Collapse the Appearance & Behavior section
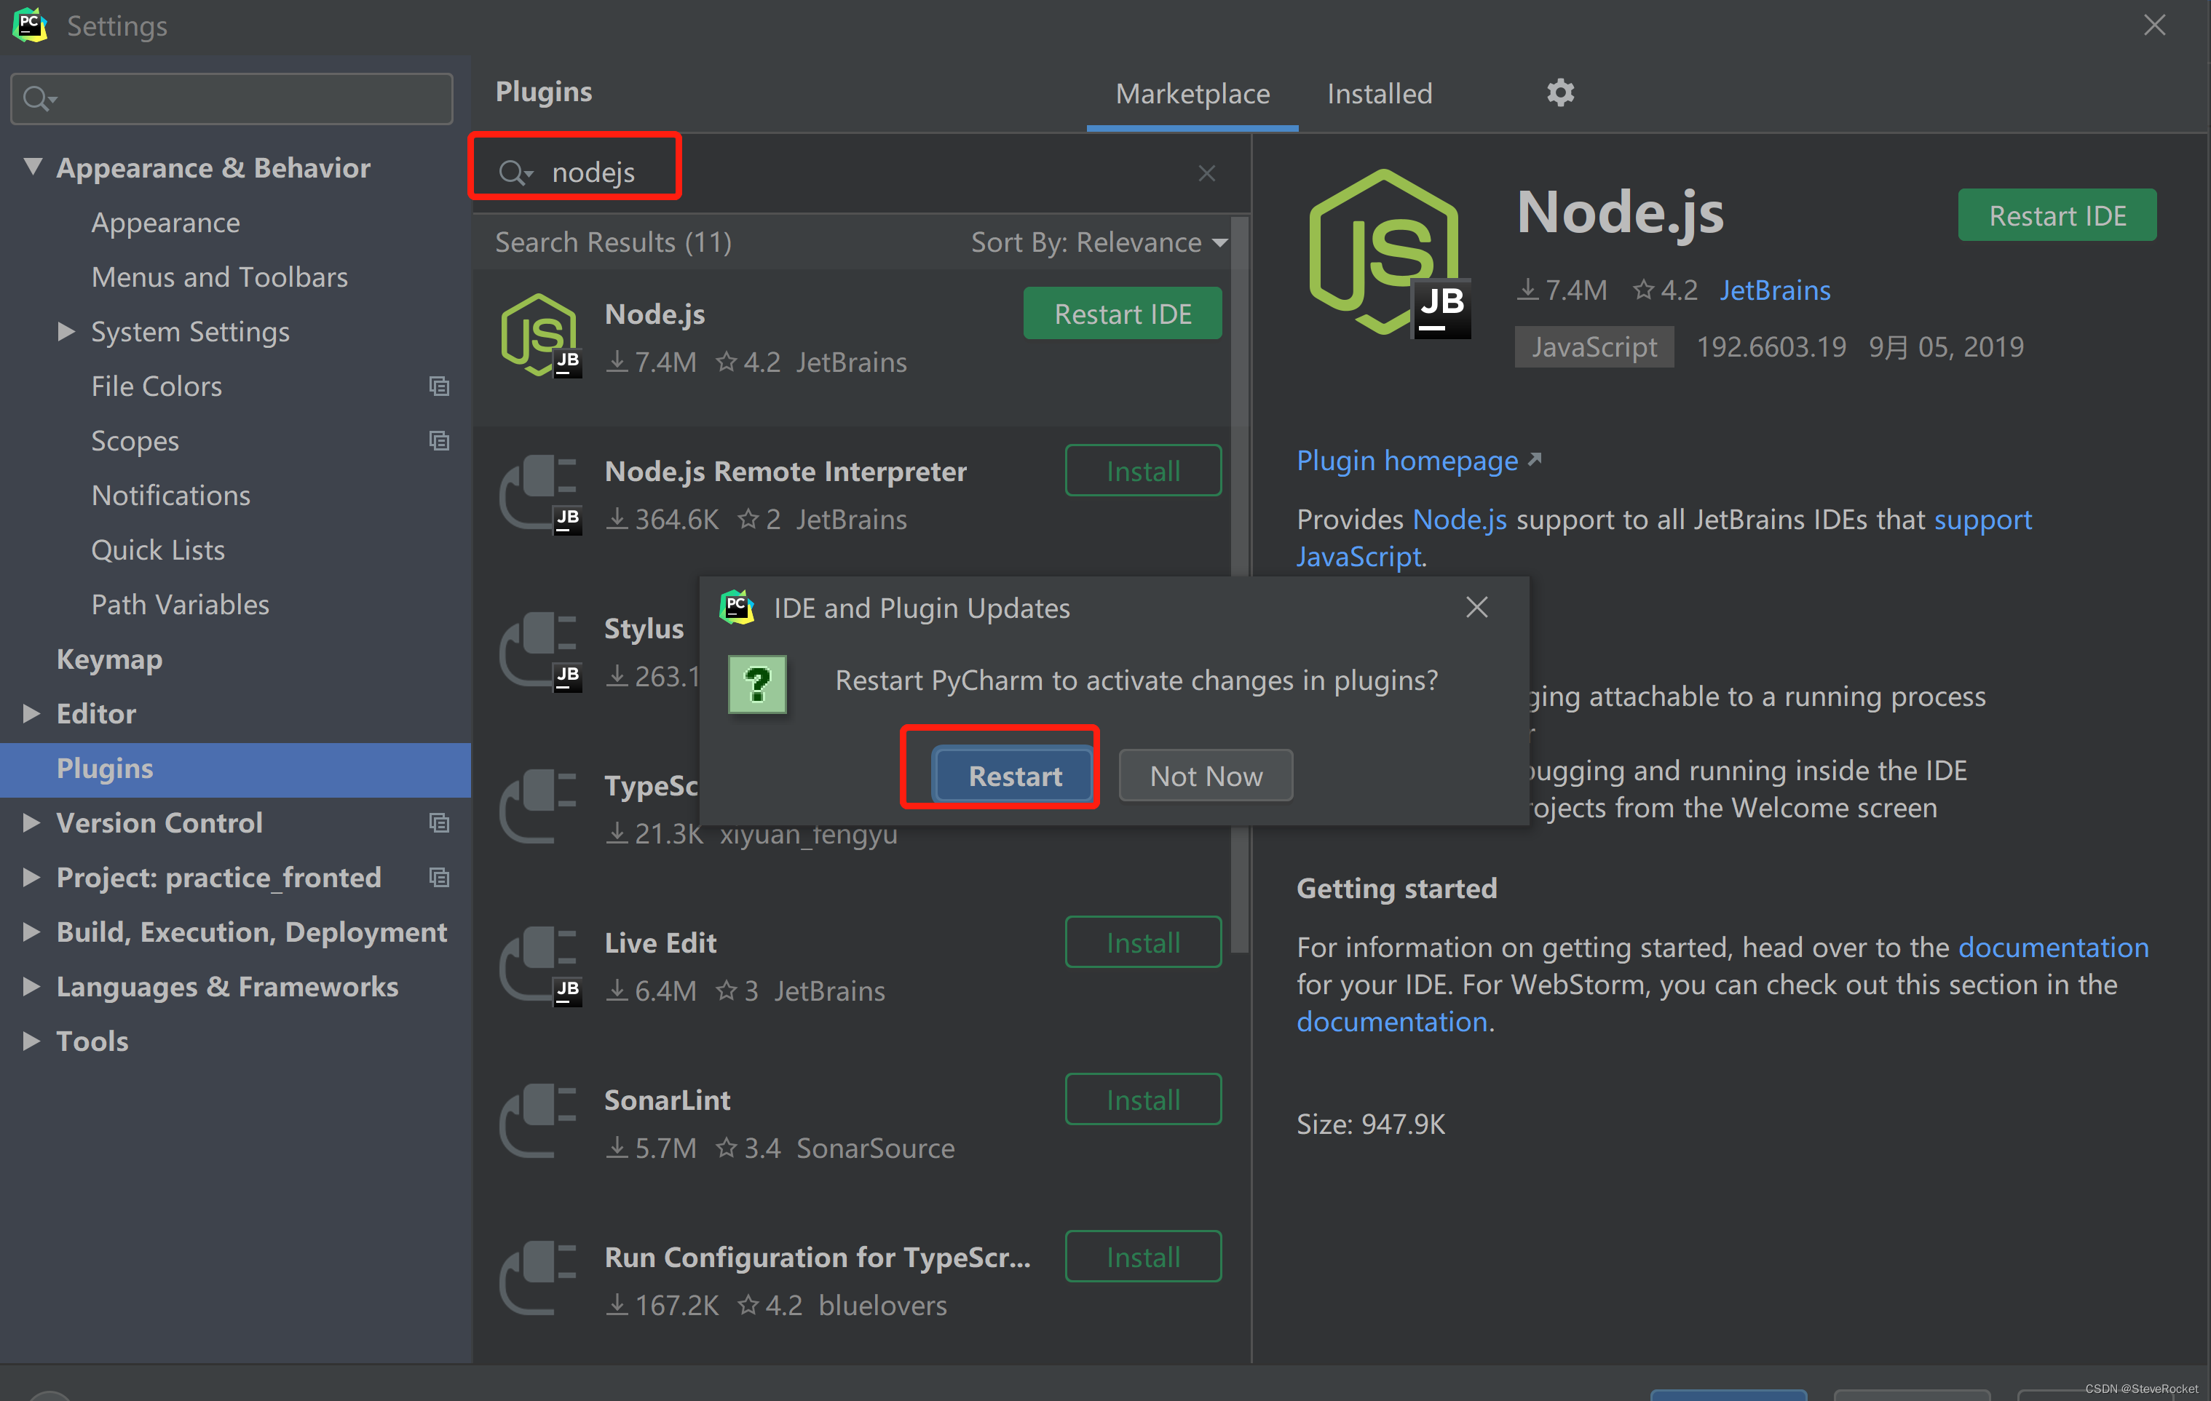The height and width of the screenshot is (1401, 2211). coord(33,167)
